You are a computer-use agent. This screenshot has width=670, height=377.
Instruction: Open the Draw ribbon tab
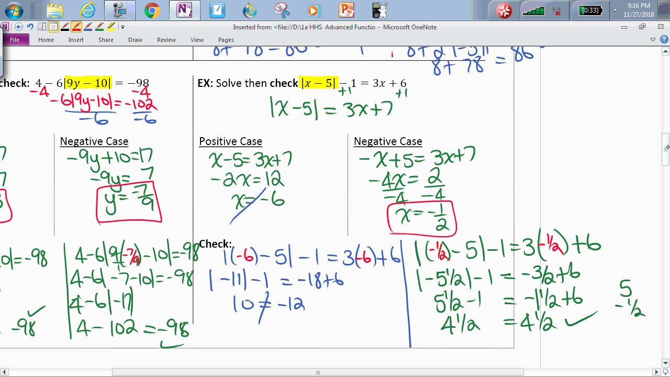[135, 40]
